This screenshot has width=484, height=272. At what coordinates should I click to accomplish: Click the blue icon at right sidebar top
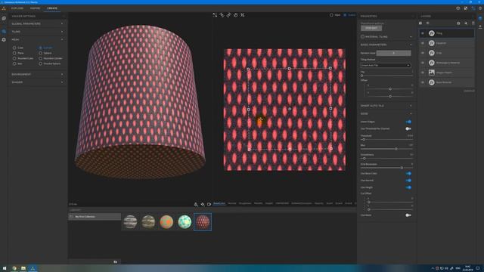pyautogui.click(x=480, y=19)
